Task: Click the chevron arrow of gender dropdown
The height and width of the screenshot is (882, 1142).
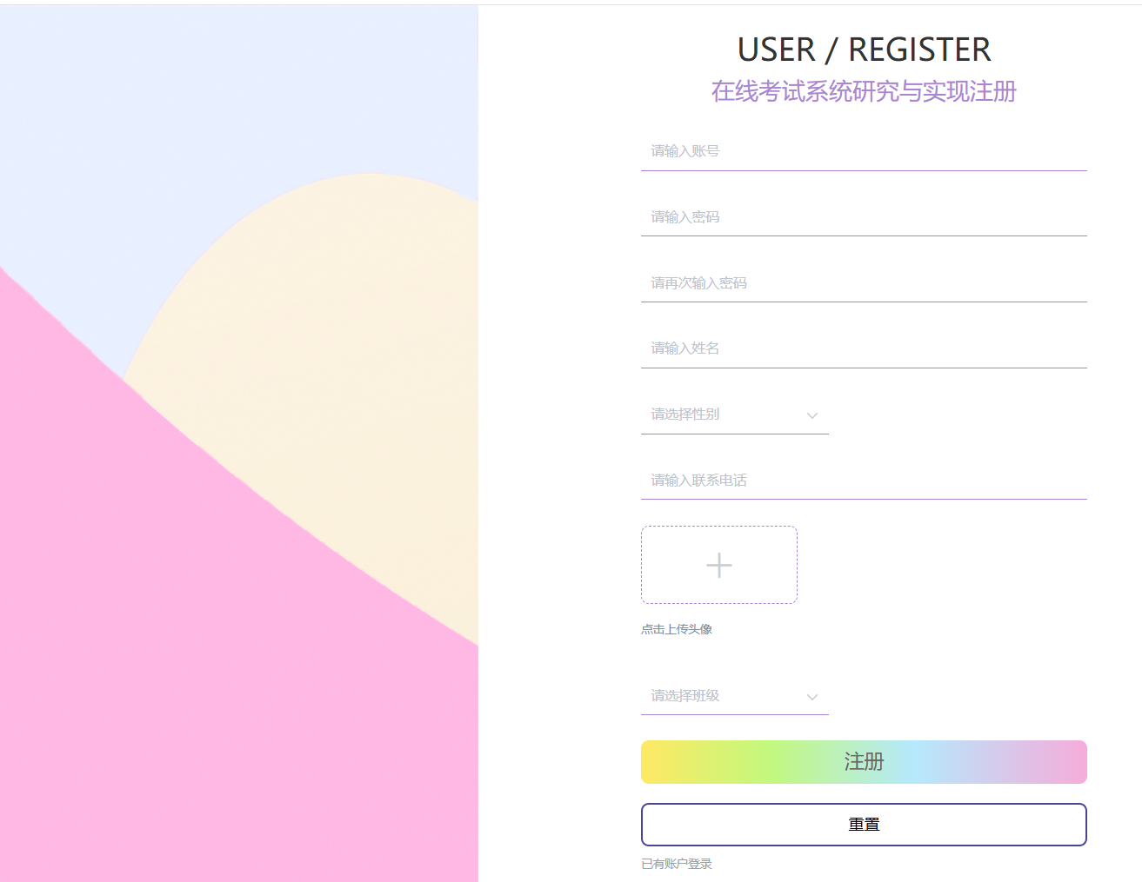Action: (812, 415)
